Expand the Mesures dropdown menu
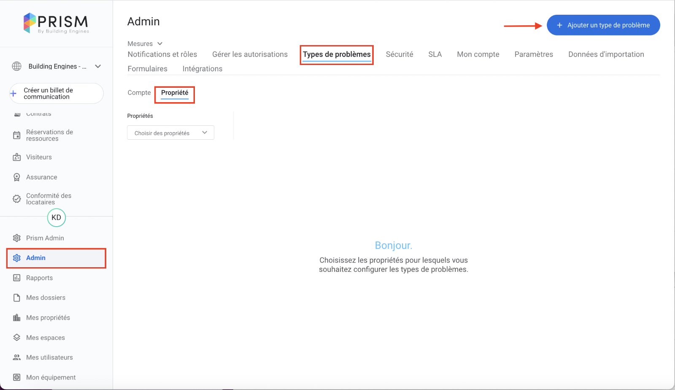Screen dimensions: 675x390 (x=145, y=44)
